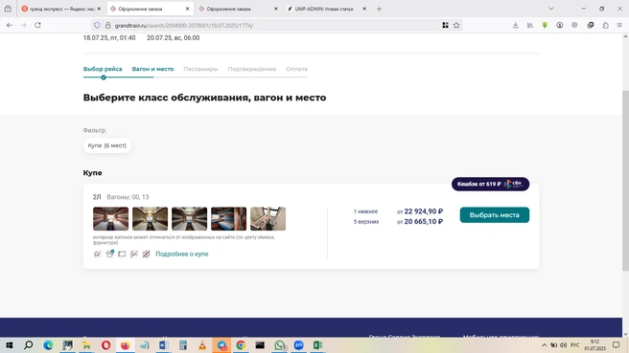Click the VLC cone icon in taskbar

pyautogui.click(x=202, y=345)
